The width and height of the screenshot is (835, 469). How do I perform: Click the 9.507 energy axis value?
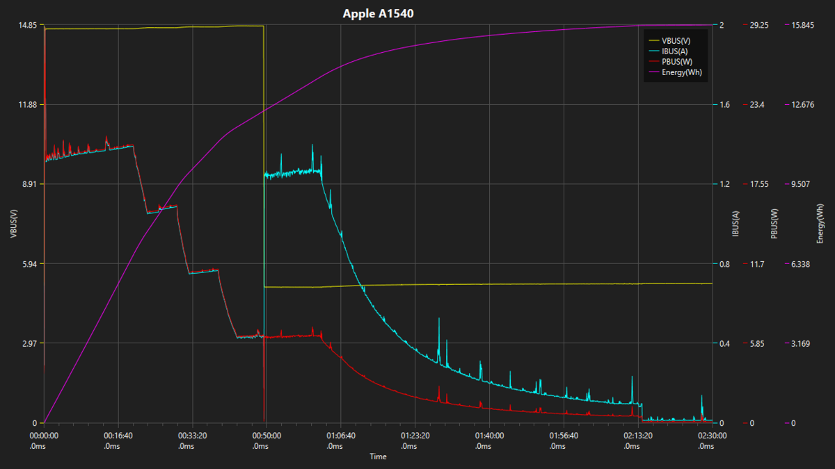coord(801,184)
